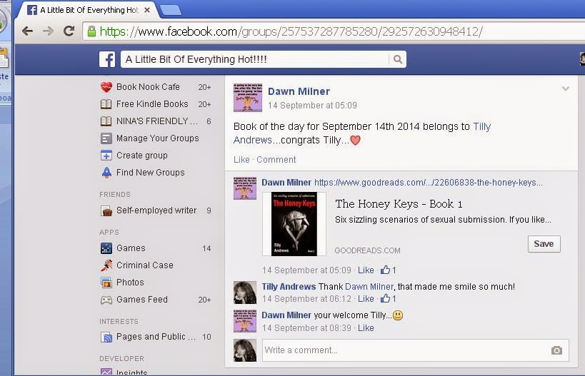Screen dimensions: 585x376
Task: Open The Honey Keys book cover thumbnail
Action: point(294,224)
